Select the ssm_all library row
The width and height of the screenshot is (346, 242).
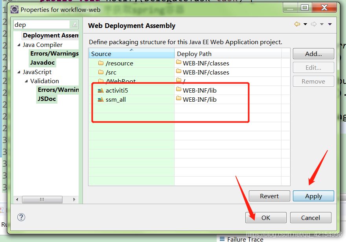tap(190, 100)
